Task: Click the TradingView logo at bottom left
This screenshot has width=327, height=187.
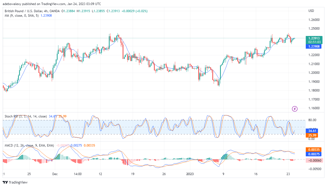Action: 15,182
